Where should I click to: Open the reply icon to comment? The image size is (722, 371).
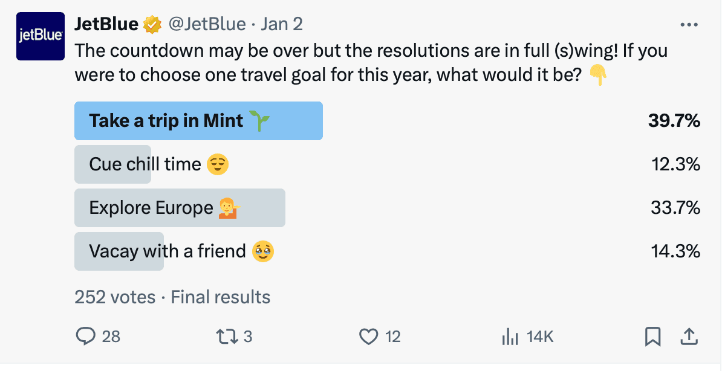point(85,336)
